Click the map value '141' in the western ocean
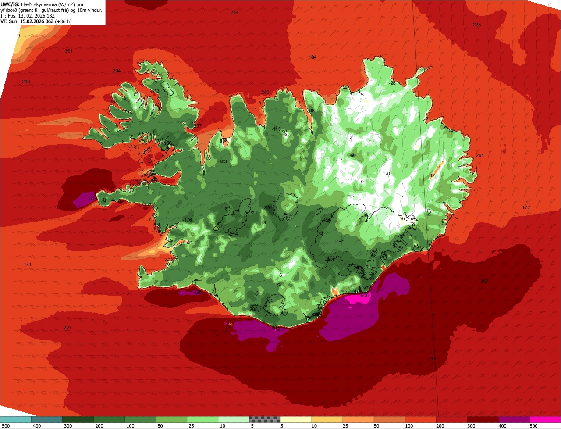The height and width of the screenshot is (429, 561). coord(28,265)
